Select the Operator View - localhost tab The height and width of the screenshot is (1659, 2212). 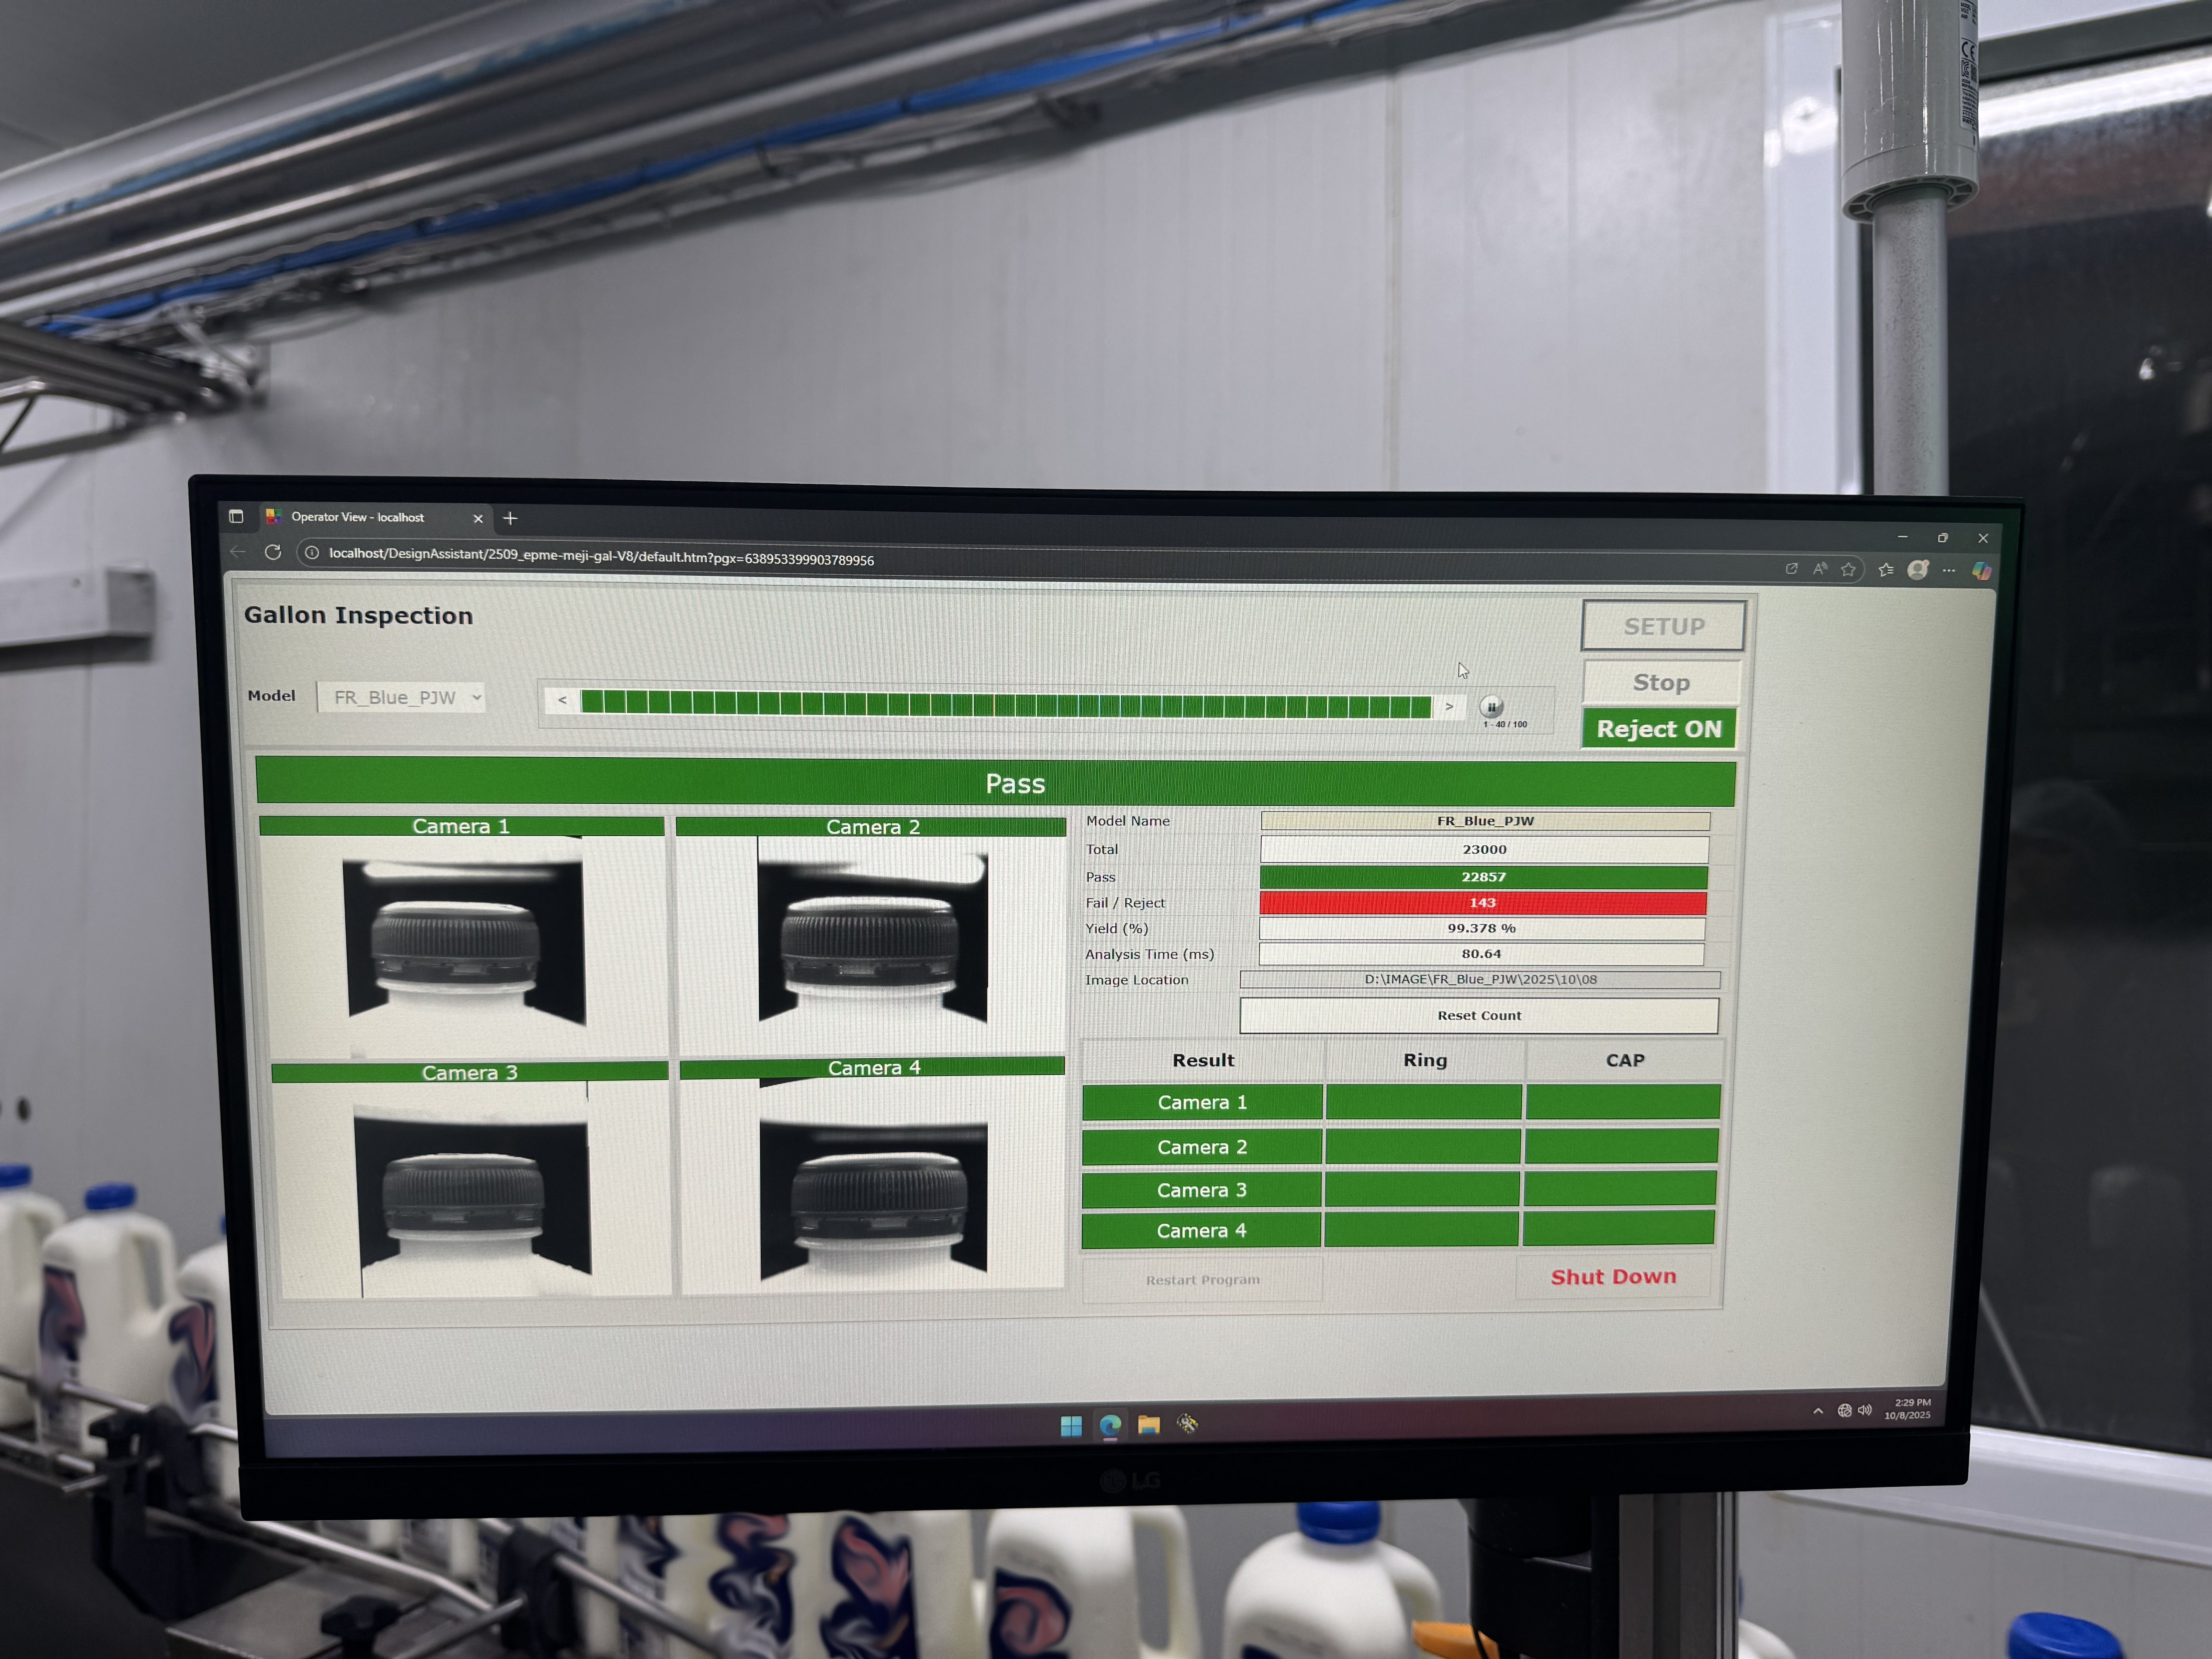coord(358,517)
